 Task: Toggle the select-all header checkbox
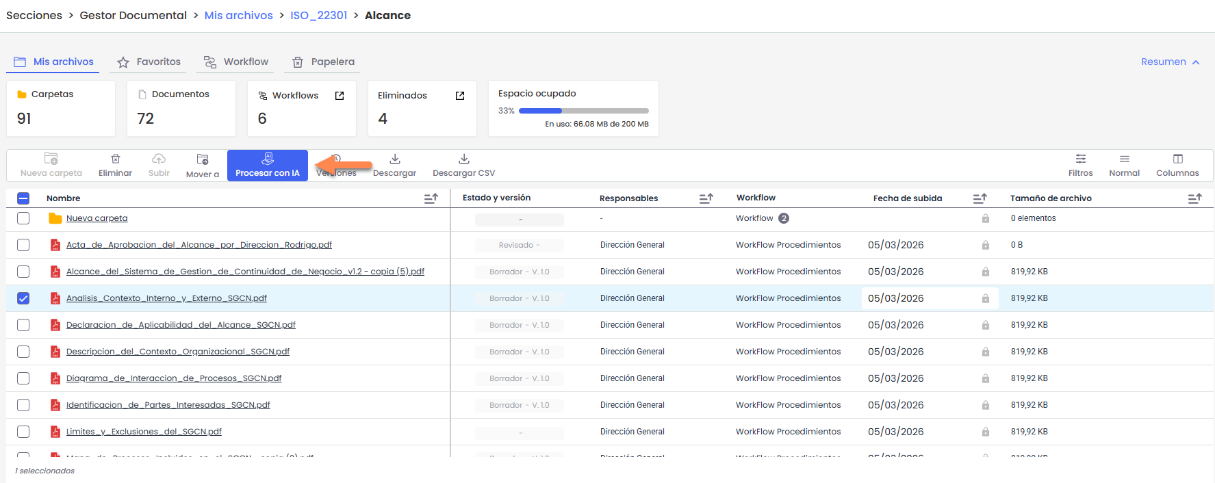point(23,198)
